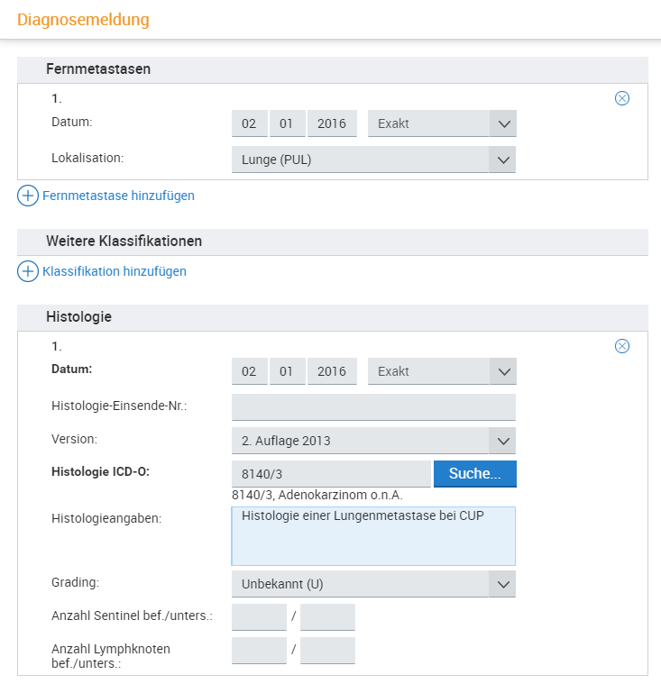
Task: Remove the Histologie entry with X icon
Action: tap(621, 346)
